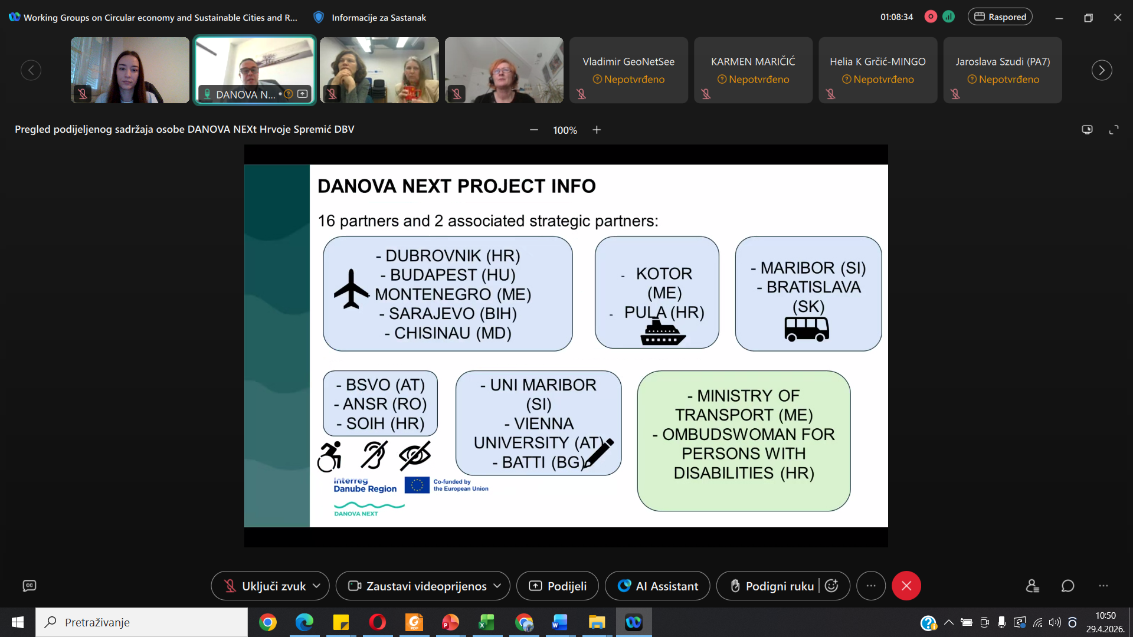
Task: Click Informacije za Sastanak shield icon
Action: click(319, 17)
